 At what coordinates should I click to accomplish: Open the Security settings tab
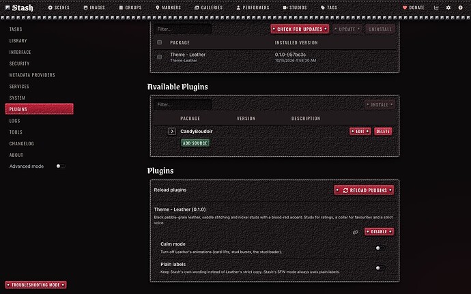[x=39, y=63]
